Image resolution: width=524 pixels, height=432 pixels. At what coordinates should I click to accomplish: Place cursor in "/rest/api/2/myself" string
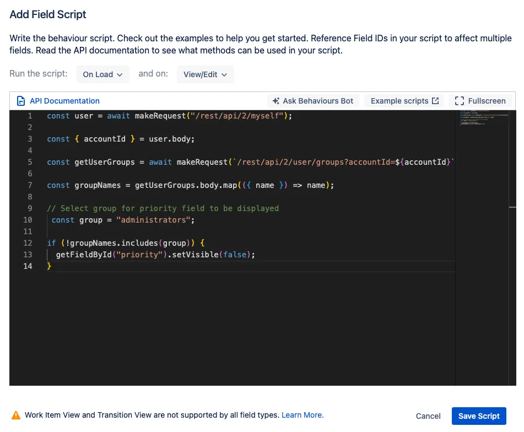point(237,116)
